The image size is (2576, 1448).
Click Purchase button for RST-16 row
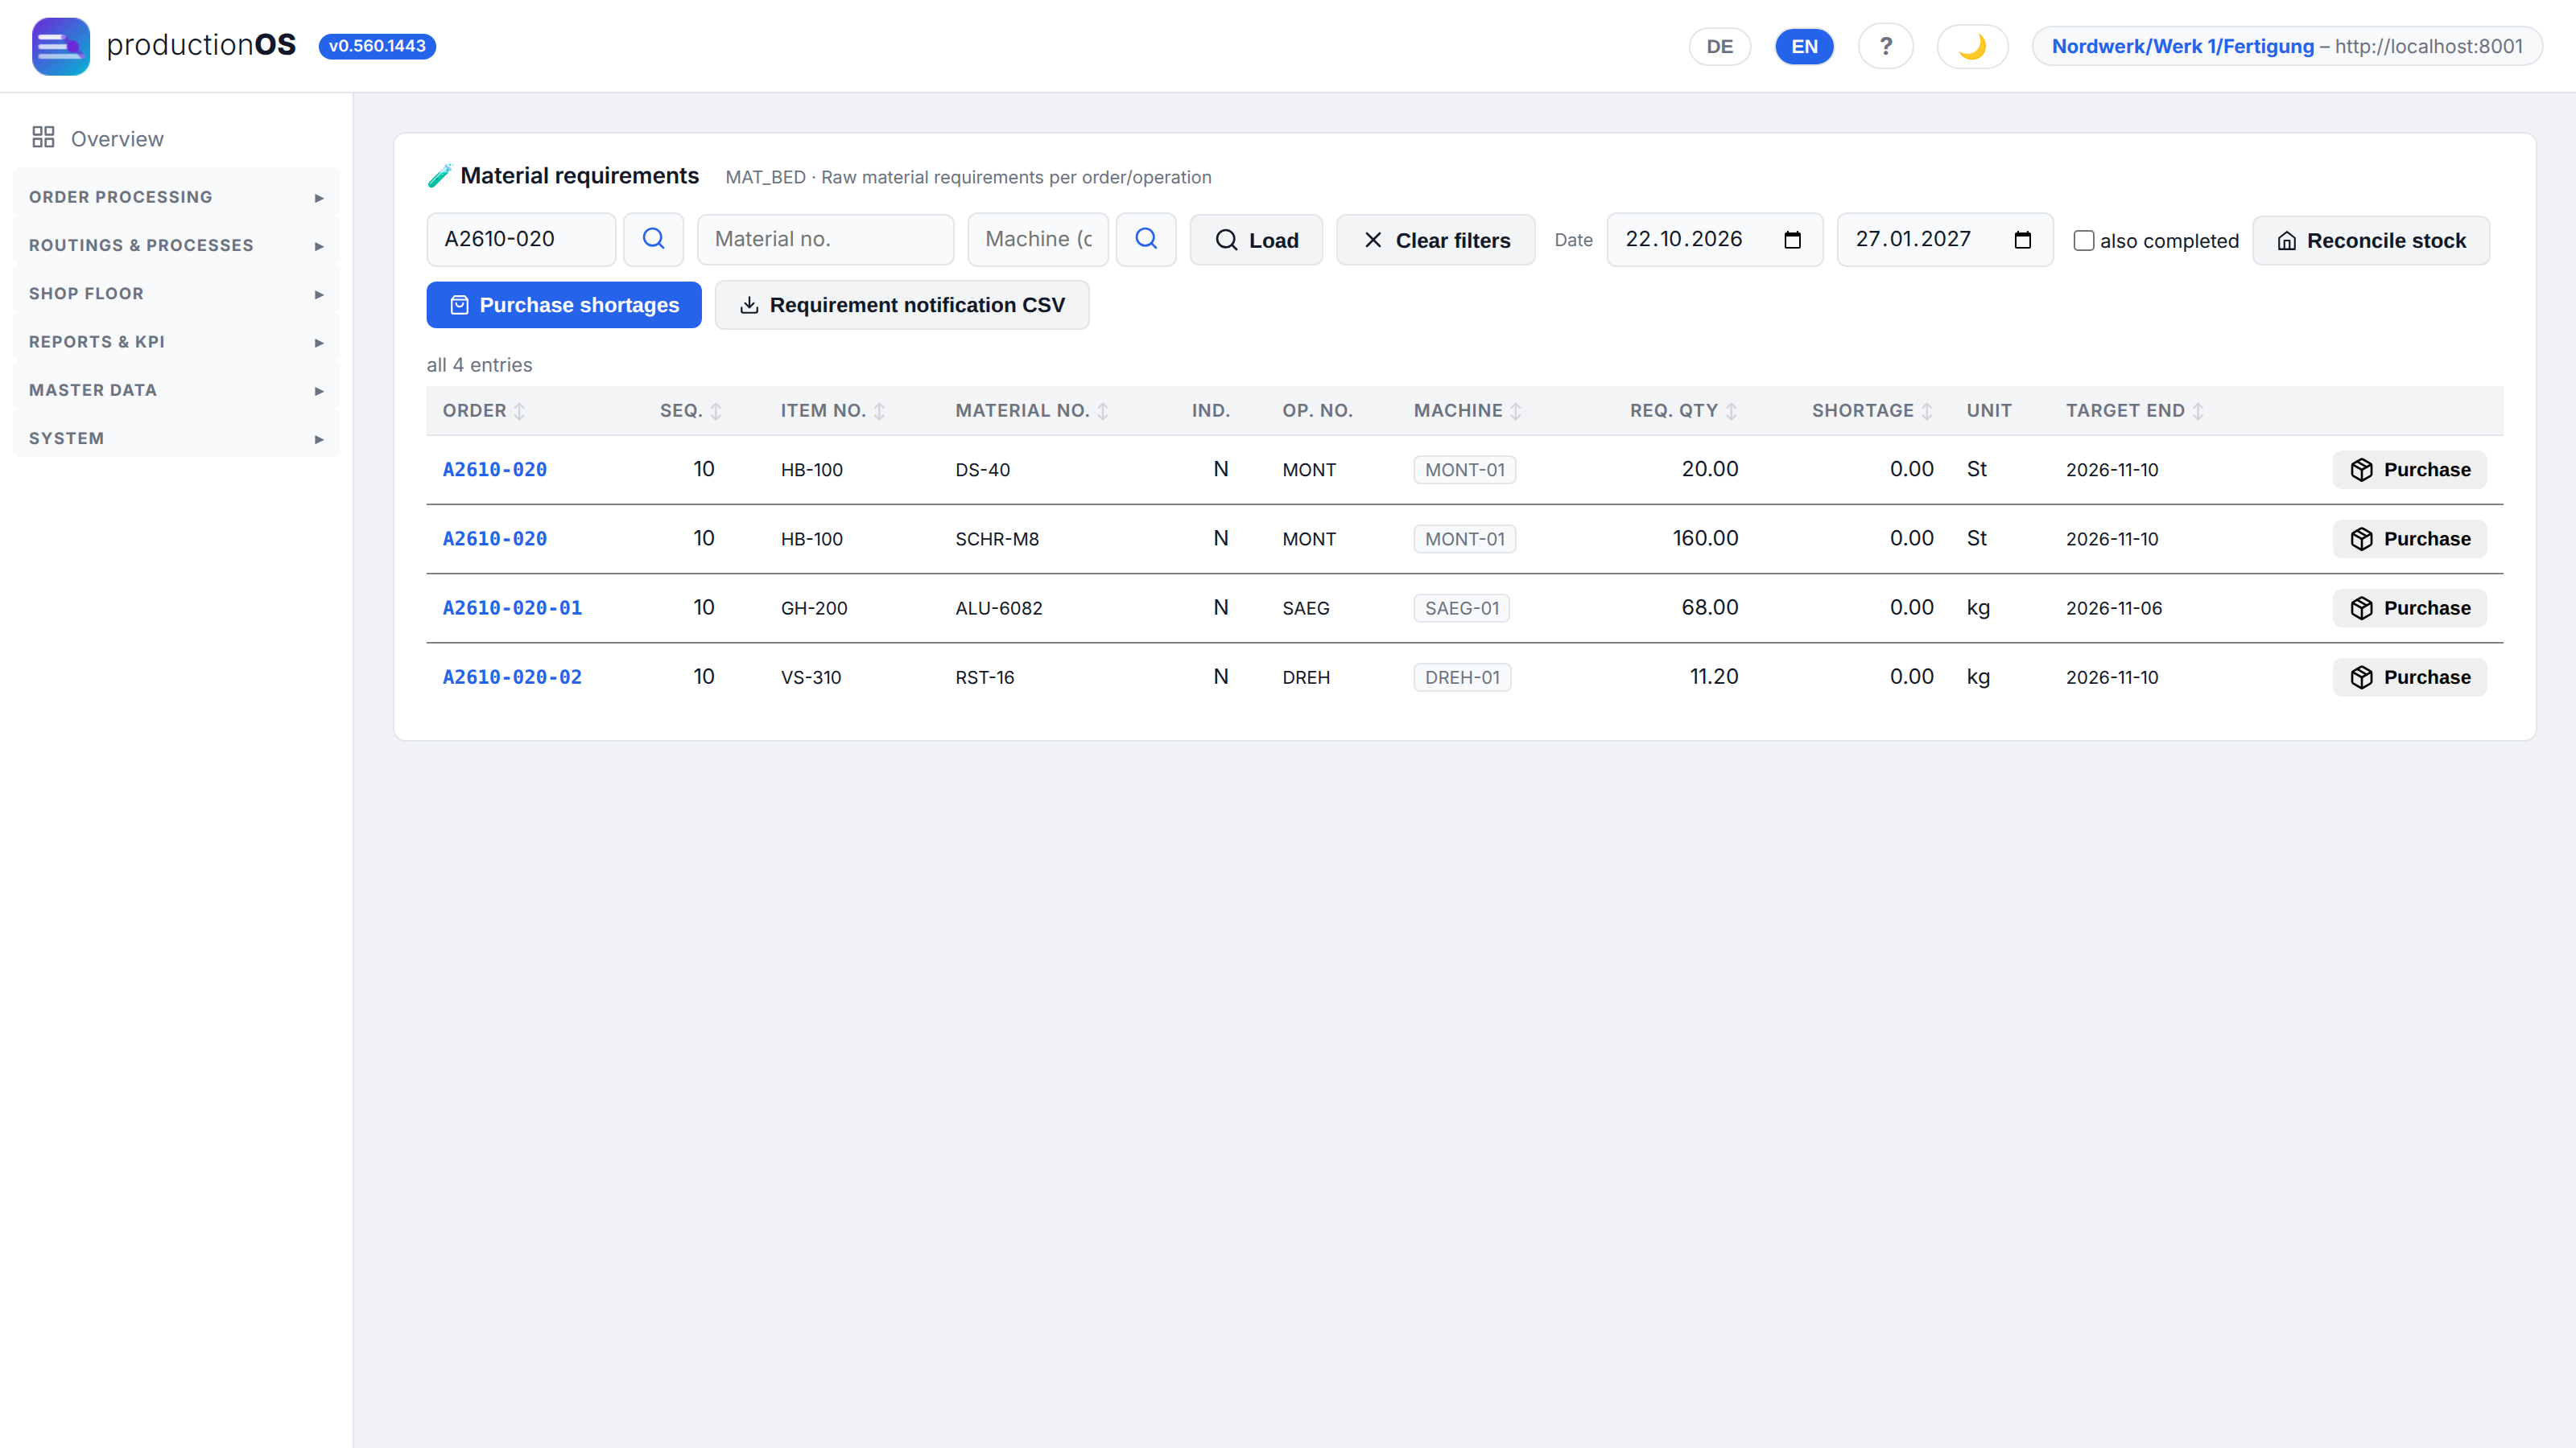2409,677
